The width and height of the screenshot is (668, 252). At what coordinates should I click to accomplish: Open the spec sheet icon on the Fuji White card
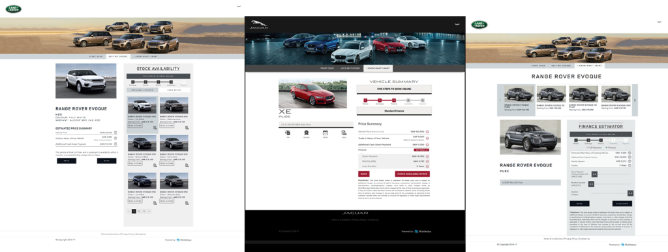tap(155, 127)
